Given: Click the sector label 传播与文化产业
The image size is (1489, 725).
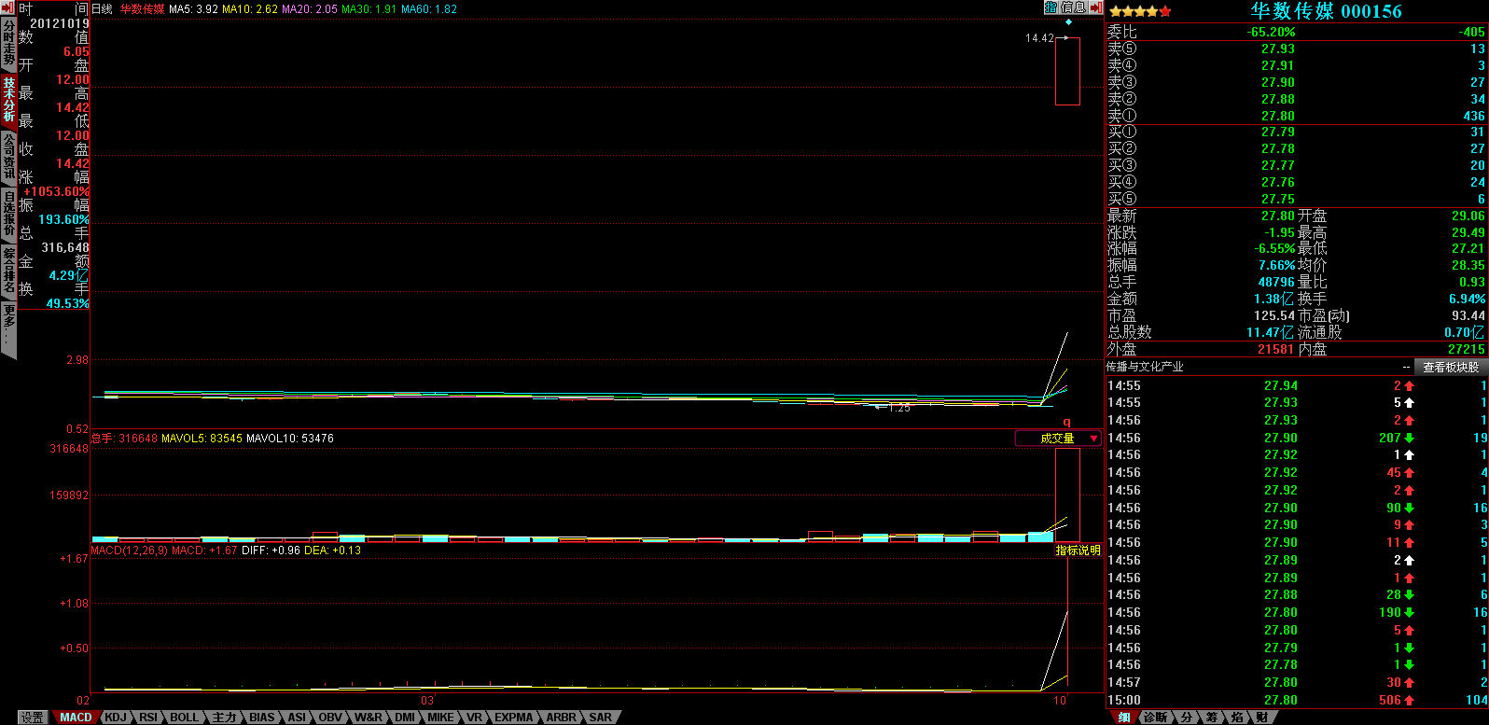Looking at the screenshot, I should (x=1145, y=367).
